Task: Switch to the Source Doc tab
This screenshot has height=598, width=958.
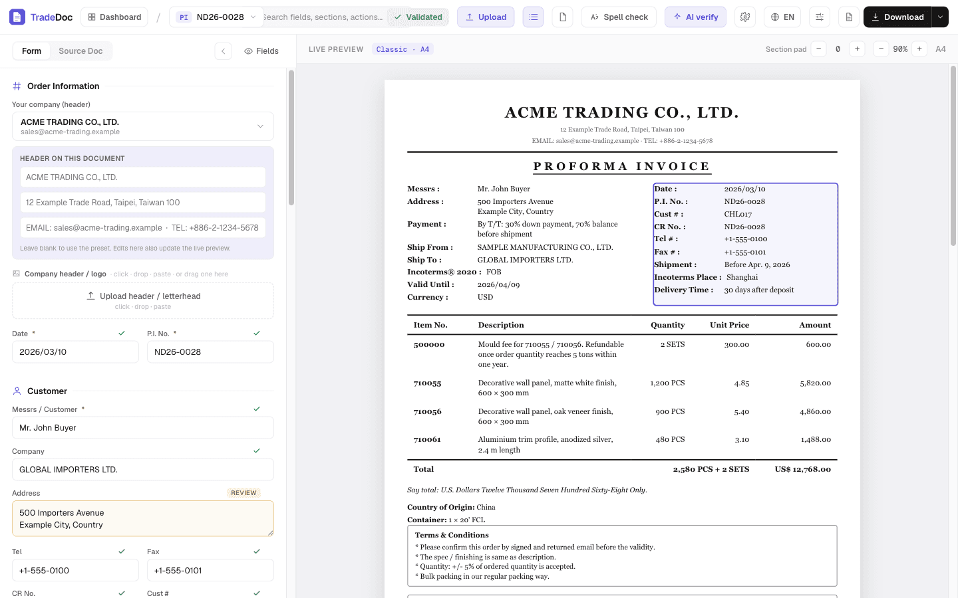Action: click(x=80, y=51)
